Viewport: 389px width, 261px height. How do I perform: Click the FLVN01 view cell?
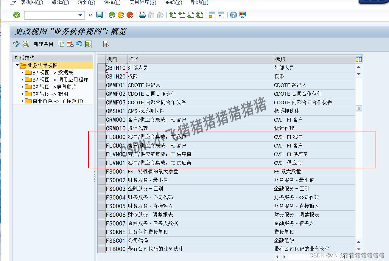(x=116, y=163)
